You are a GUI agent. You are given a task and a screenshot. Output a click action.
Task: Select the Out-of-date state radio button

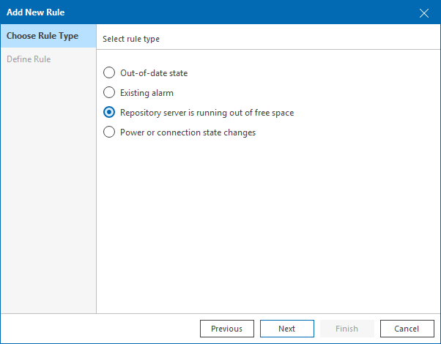(109, 73)
